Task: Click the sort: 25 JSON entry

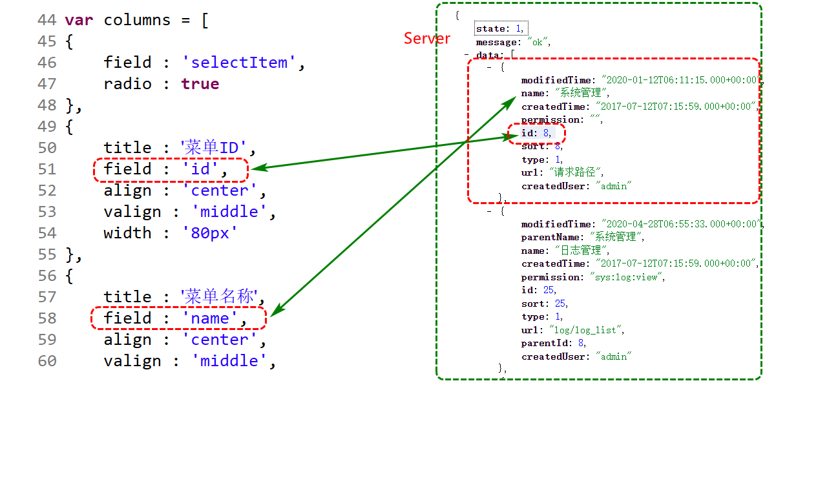Action: tap(545, 304)
